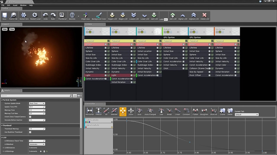
Task: Select the Distortion emitter header
Action: pyautogui.click(x=227, y=31)
